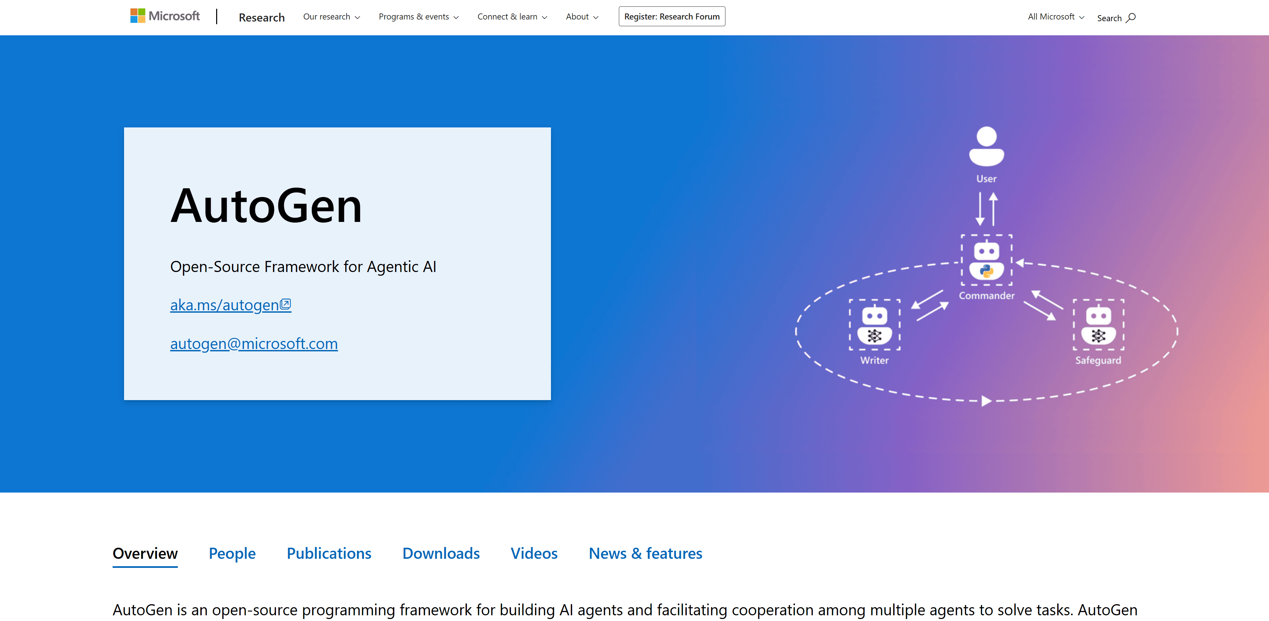Click the external-link icon beside aka.ms/autogen
1269x621 pixels.
click(x=286, y=304)
